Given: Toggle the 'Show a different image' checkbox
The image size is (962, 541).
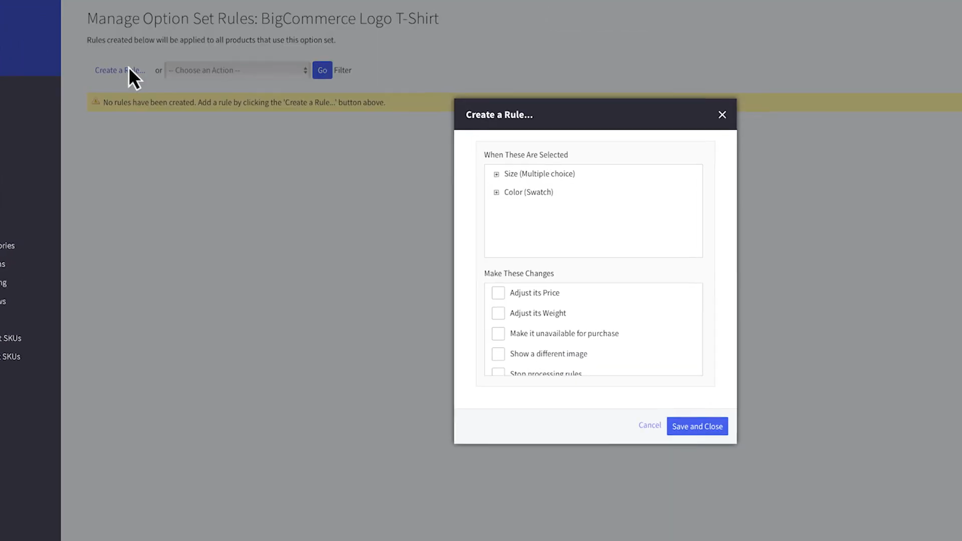Looking at the screenshot, I should pos(498,354).
